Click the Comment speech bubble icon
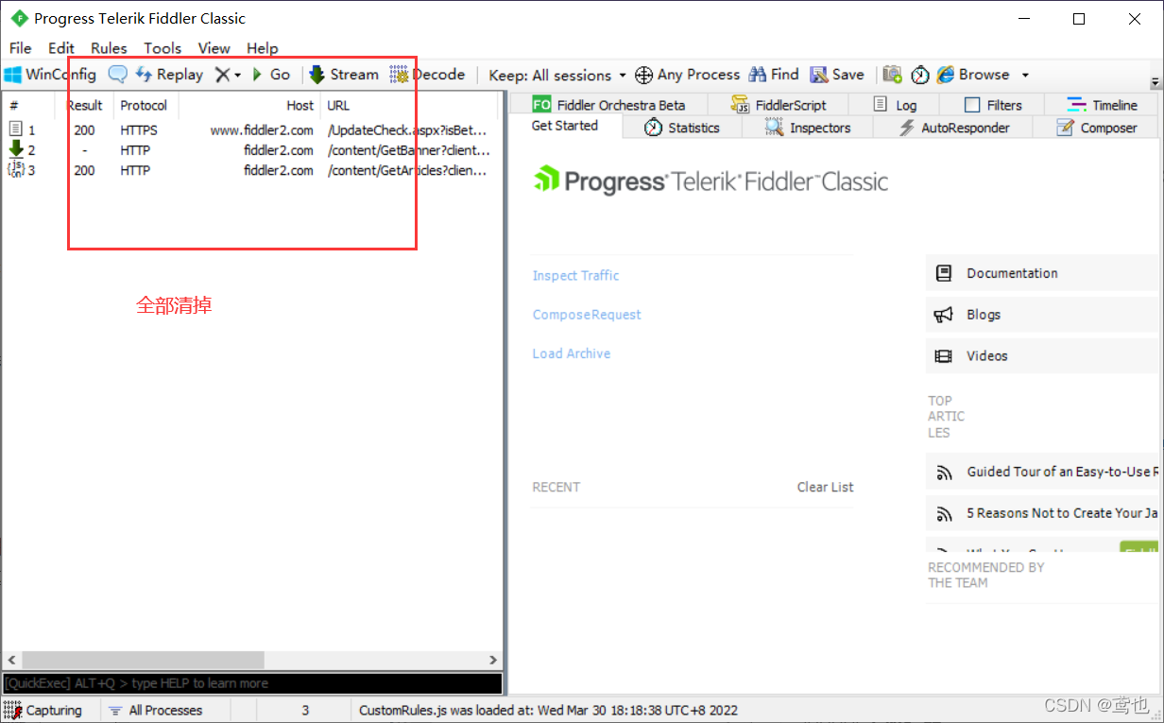The width and height of the screenshot is (1164, 723). pyautogui.click(x=117, y=75)
